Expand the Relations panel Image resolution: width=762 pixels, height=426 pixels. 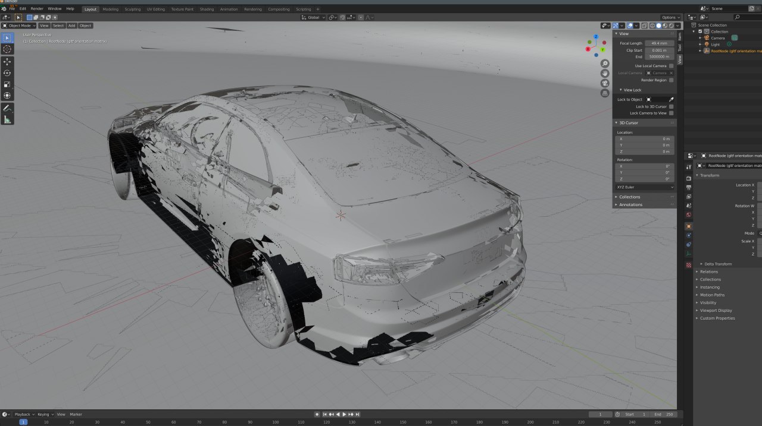[708, 272]
